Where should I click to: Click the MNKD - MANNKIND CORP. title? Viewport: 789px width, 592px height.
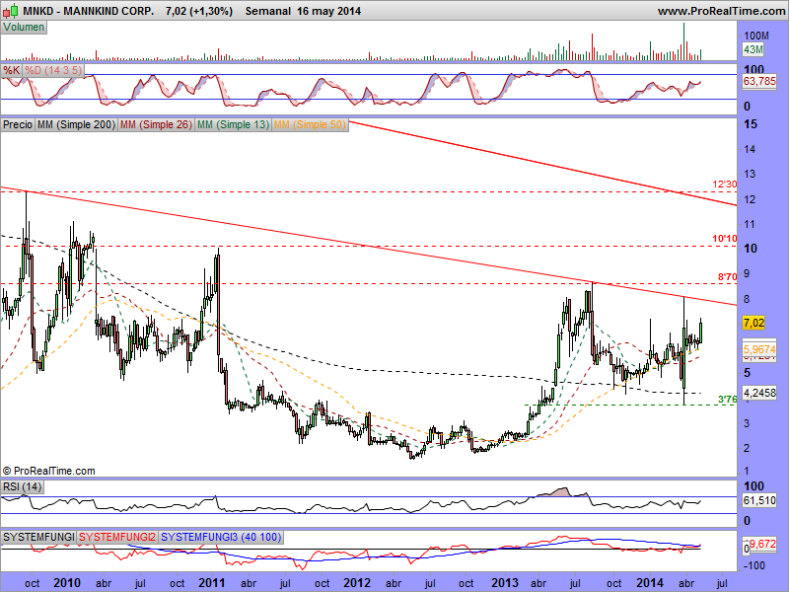89,11
